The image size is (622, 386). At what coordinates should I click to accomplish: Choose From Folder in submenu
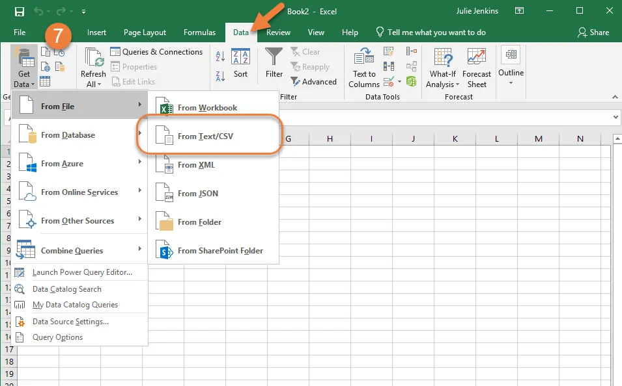[x=214, y=222]
